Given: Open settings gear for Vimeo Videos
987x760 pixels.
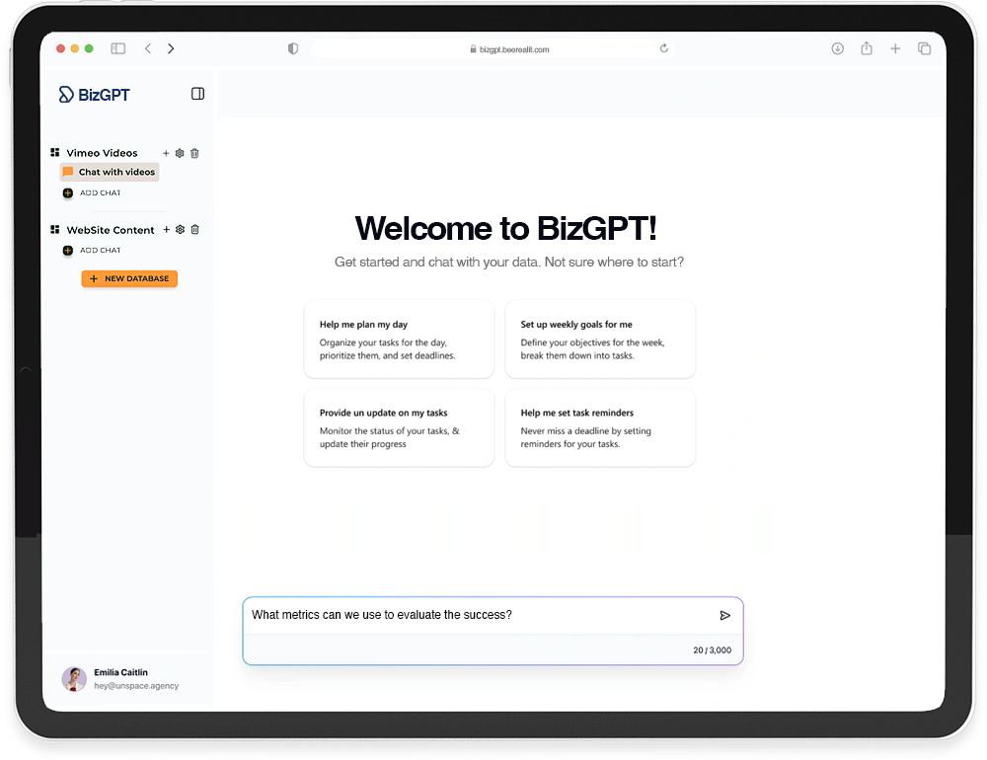Looking at the screenshot, I should [180, 153].
